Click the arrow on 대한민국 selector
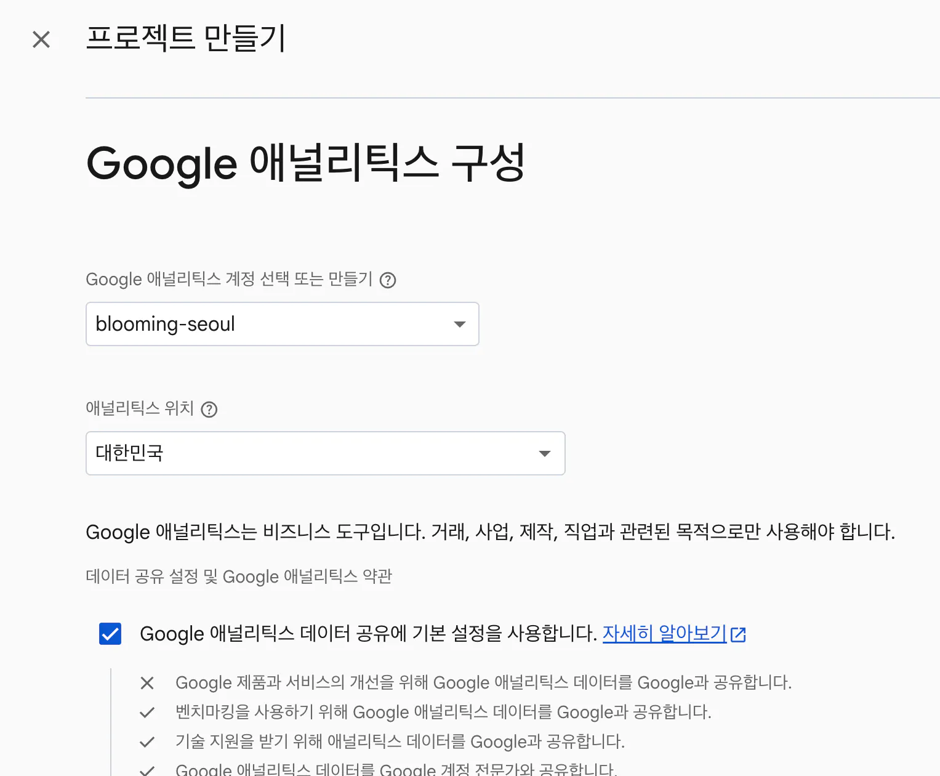 (x=544, y=454)
